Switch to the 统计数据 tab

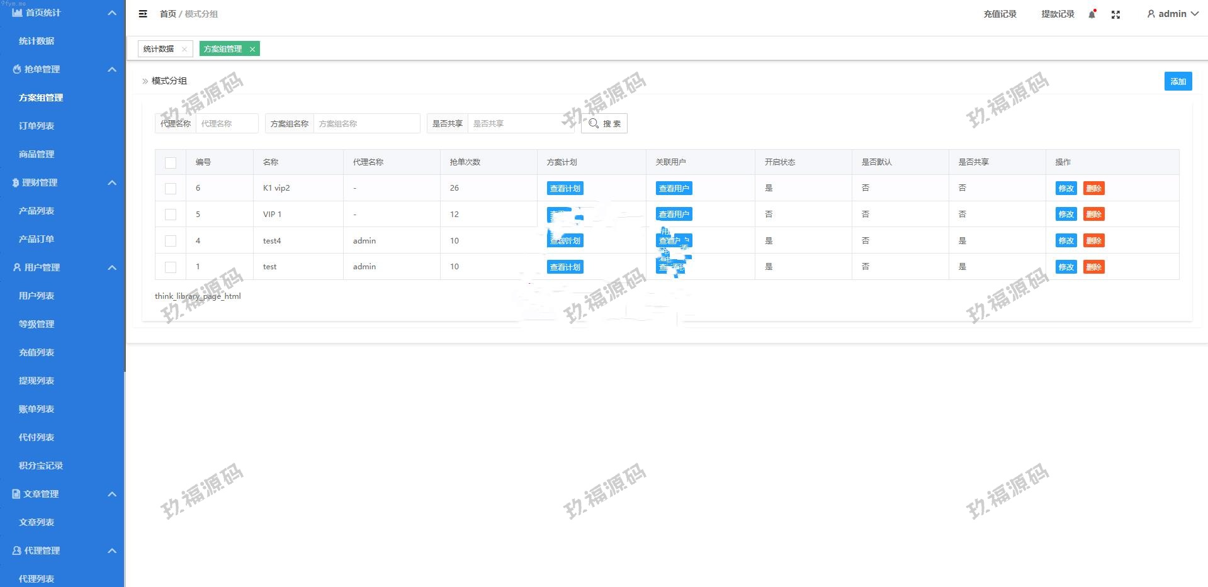tap(158, 48)
